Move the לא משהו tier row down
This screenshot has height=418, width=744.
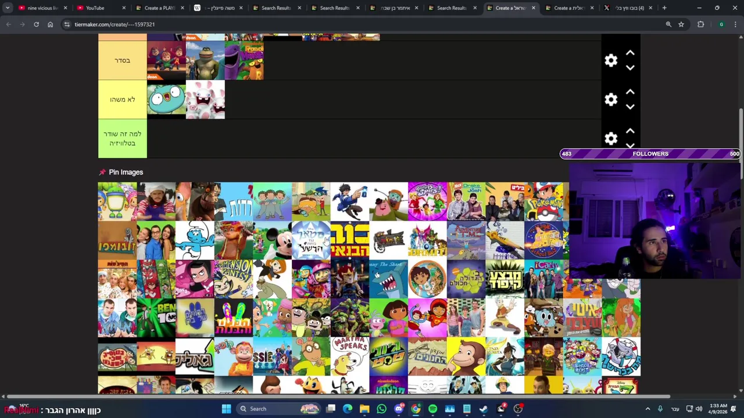(630, 106)
